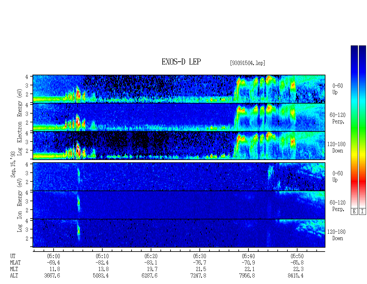Click the MLT value 22.1
Image resolution: width=367 pixels, height=284 pixels.
point(249,269)
